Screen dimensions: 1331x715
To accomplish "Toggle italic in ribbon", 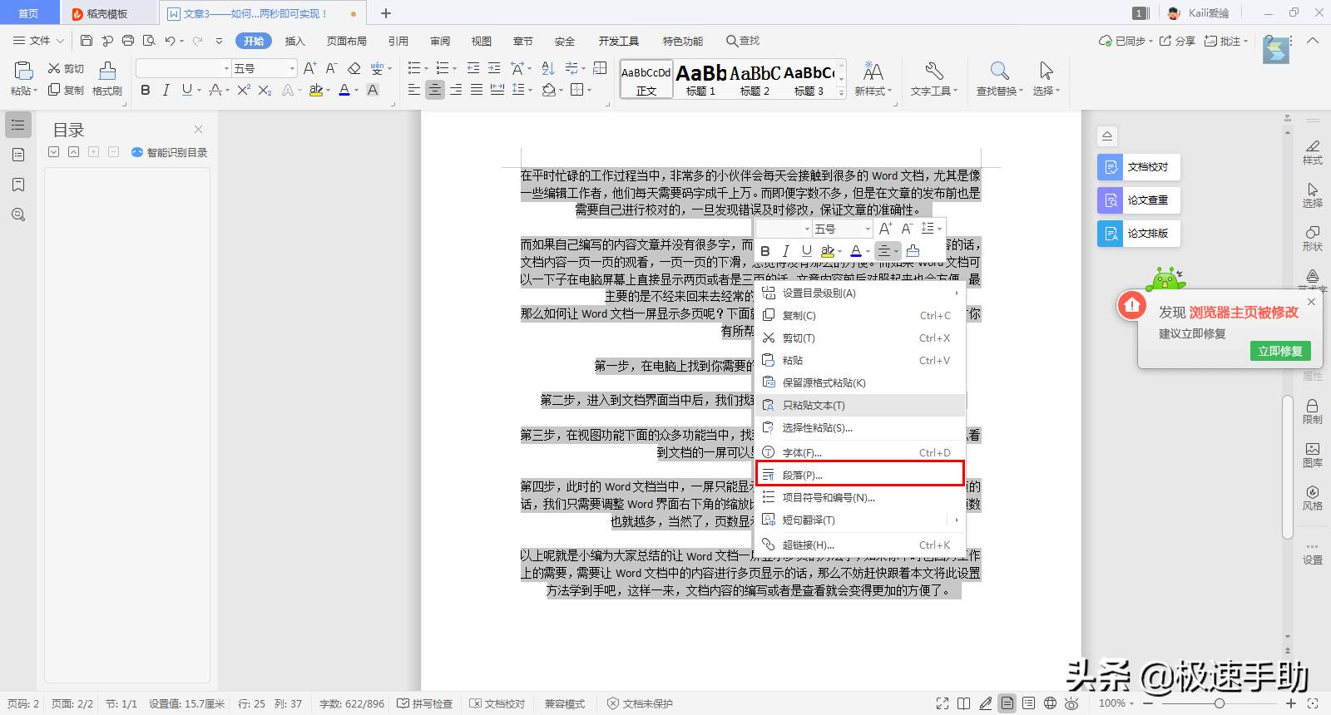I will click(166, 90).
